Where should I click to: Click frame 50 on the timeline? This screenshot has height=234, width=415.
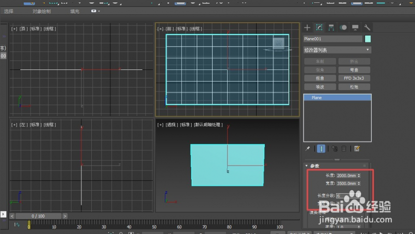tap(154, 227)
